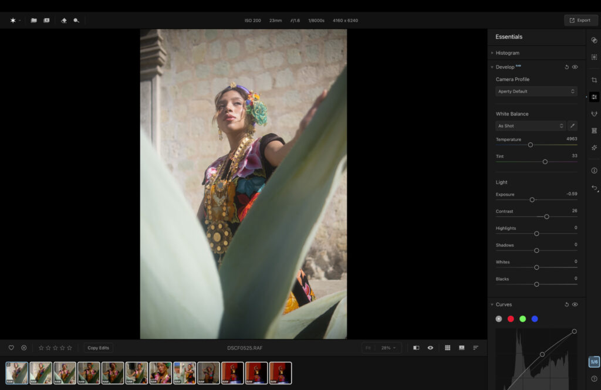Screen dimensions: 601x390
Task: Click the eraser icon in top toolbar
Action: pos(64,21)
